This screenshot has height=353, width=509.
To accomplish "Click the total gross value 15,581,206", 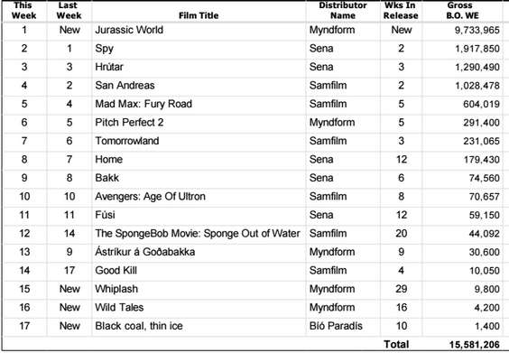I will click(475, 345).
